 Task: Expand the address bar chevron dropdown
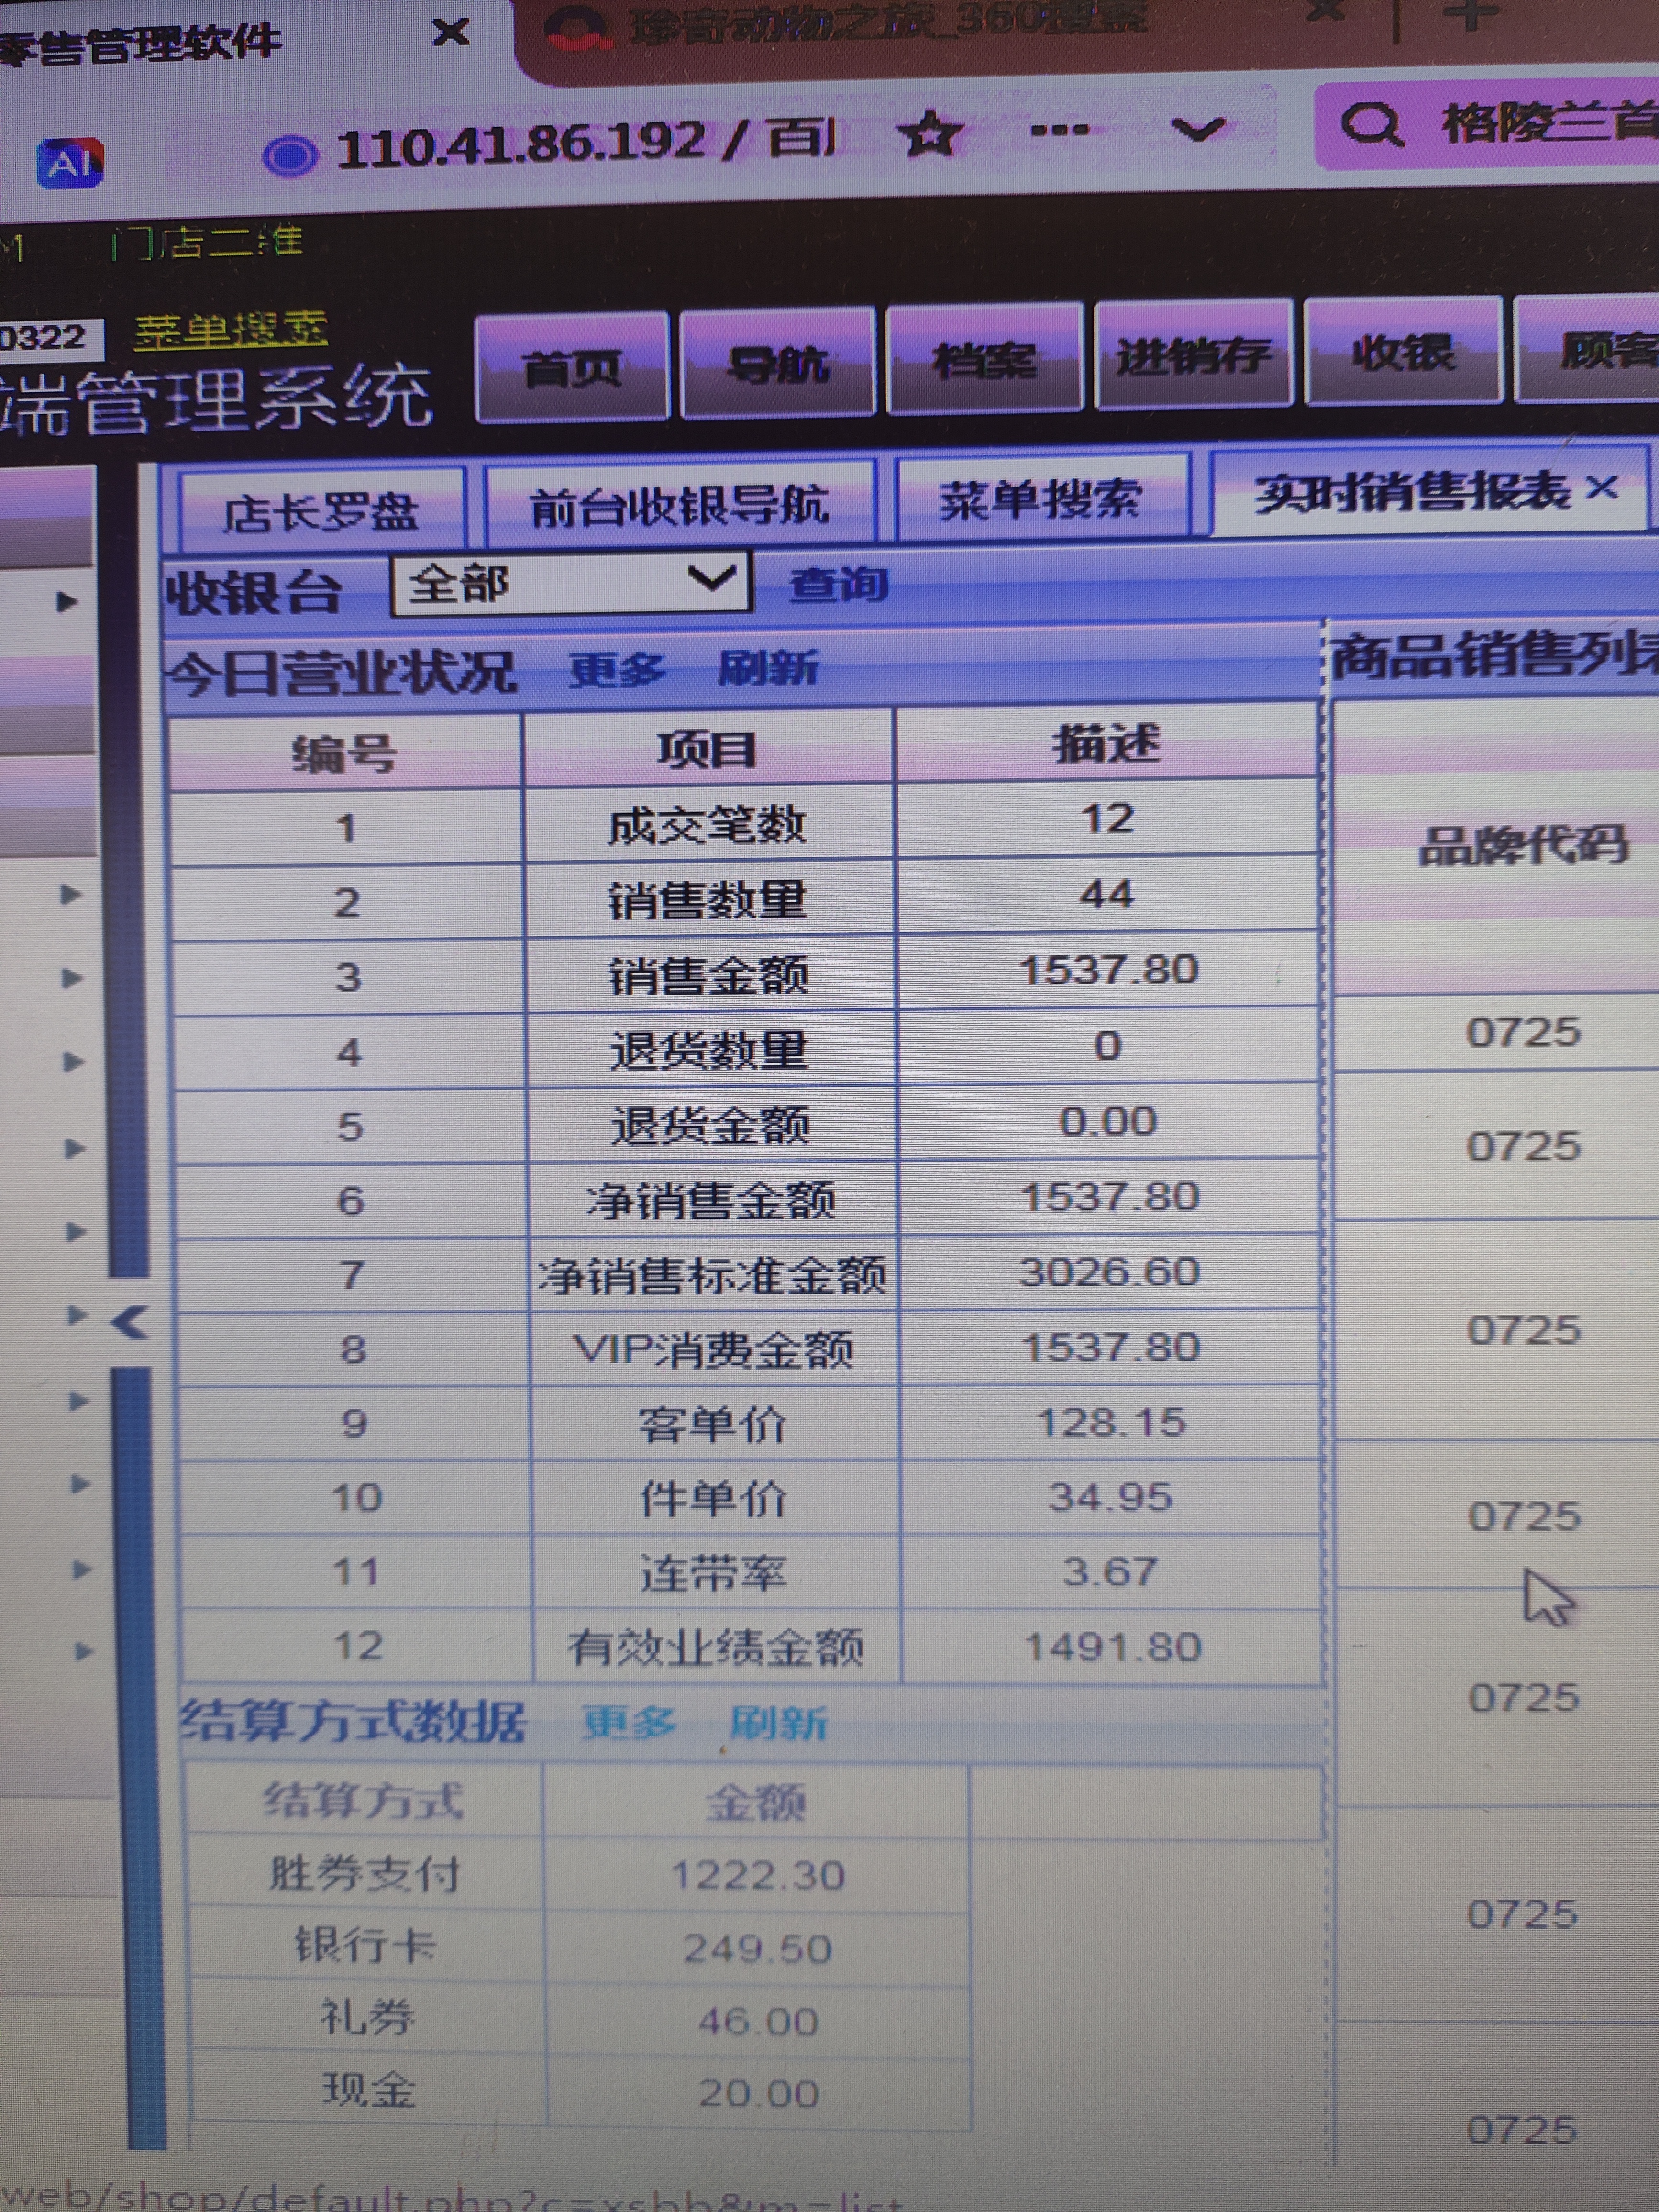pos(1198,129)
